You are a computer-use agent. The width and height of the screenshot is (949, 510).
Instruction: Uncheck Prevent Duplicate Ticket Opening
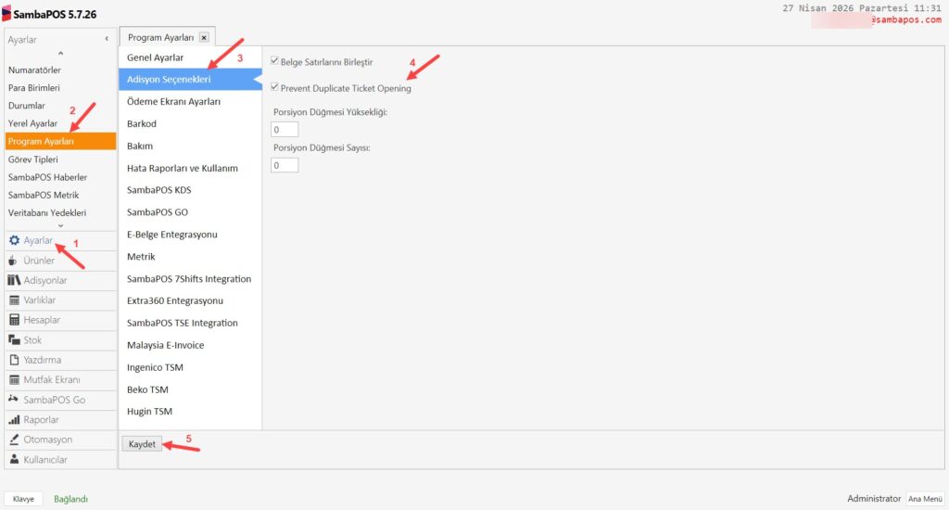click(x=274, y=88)
